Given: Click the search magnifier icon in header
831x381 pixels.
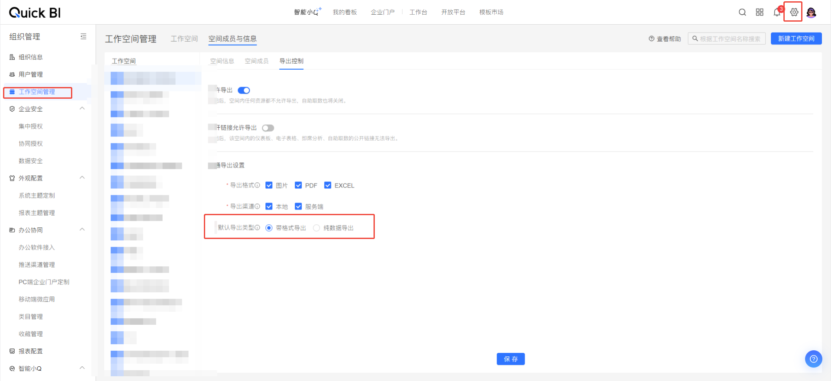Looking at the screenshot, I should pyautogui.click(x=742, y=12).
